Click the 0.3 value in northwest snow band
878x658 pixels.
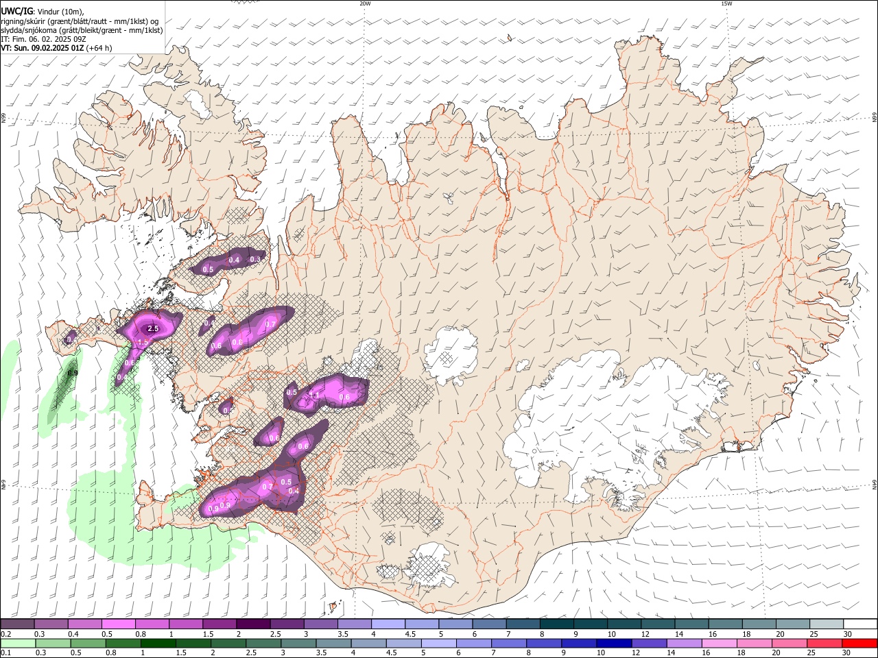pyautogui.click(x=255, y=260)
